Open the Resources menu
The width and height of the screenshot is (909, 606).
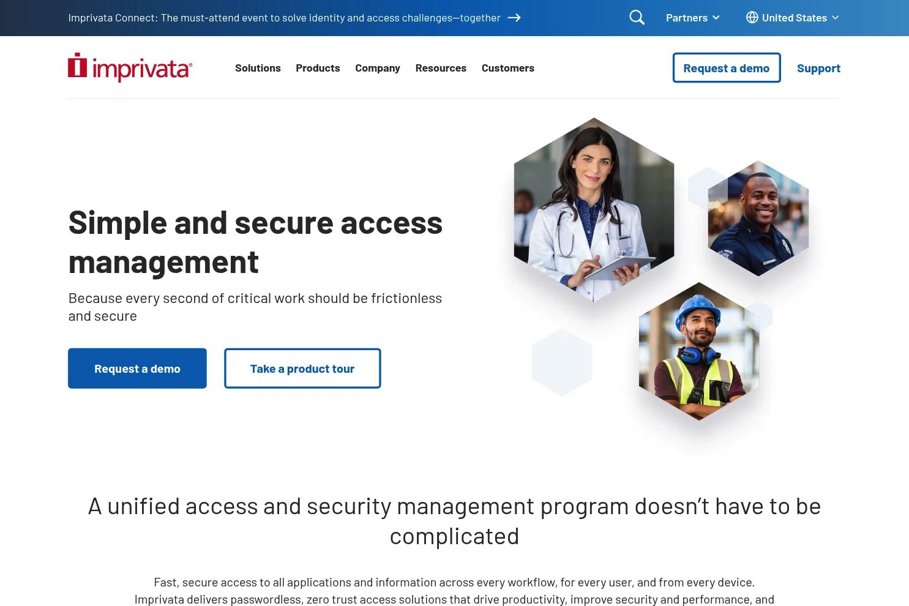click(x=441, y=68)
